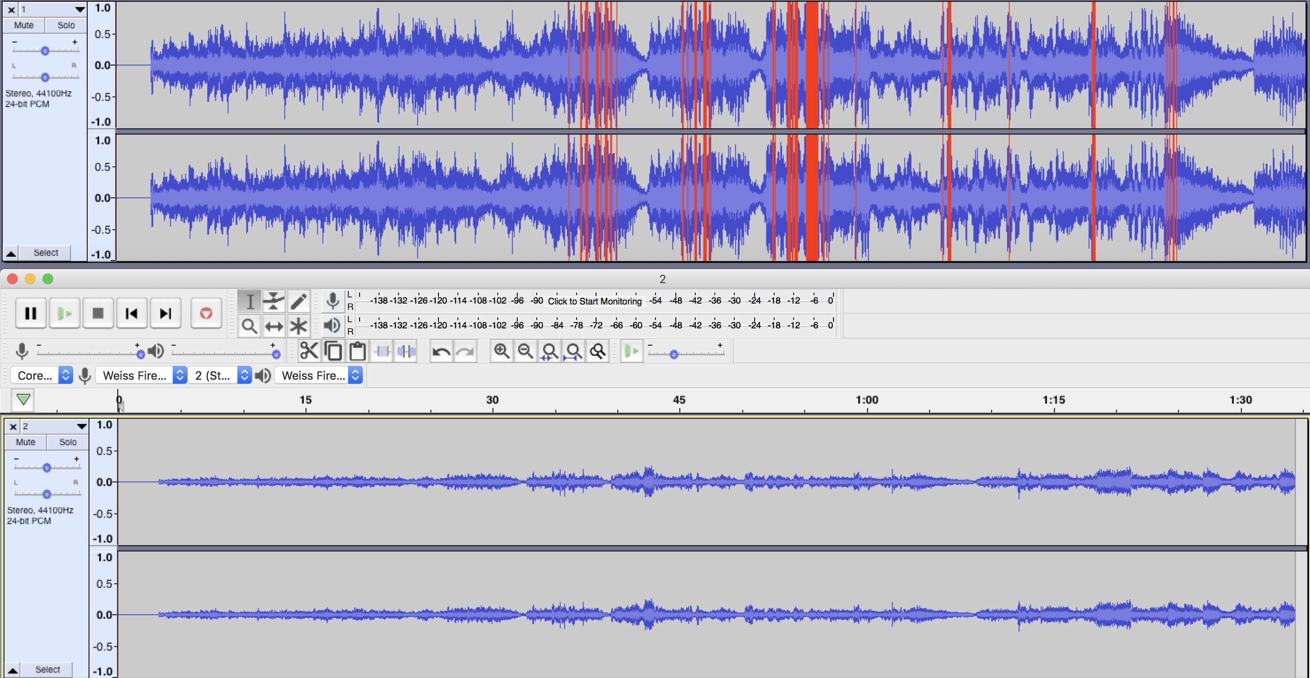
Task: Select the Time Shift tool
Action: [274, 326]
